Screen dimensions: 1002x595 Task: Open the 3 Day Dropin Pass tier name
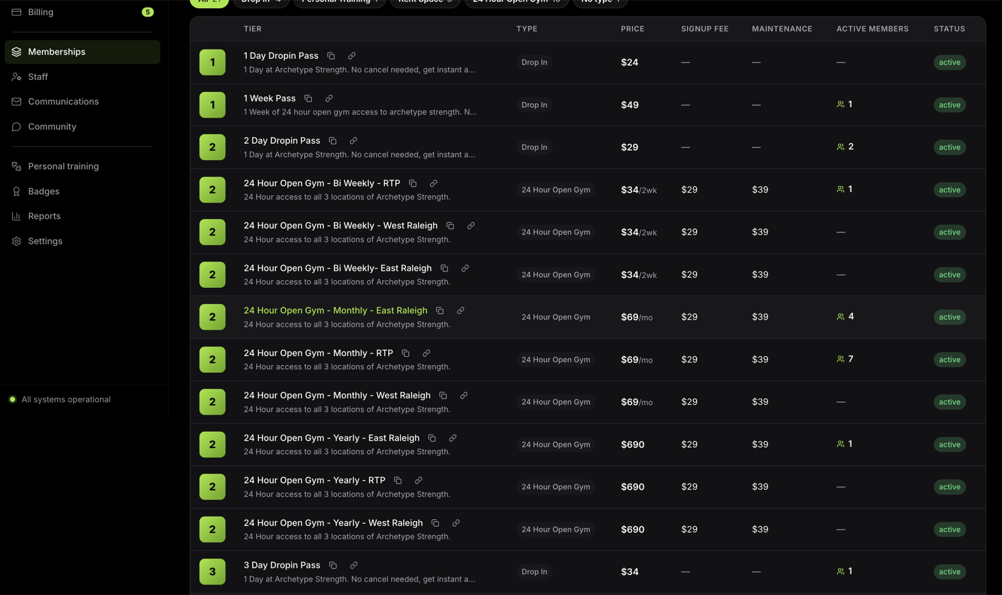(282, 565)
